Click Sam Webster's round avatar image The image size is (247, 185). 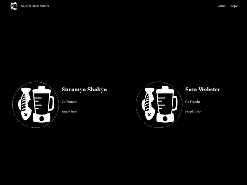[159, 105]
